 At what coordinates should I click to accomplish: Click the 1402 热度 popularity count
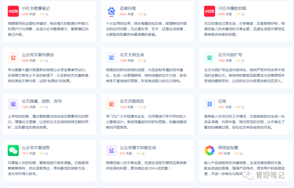click(225, 60)
